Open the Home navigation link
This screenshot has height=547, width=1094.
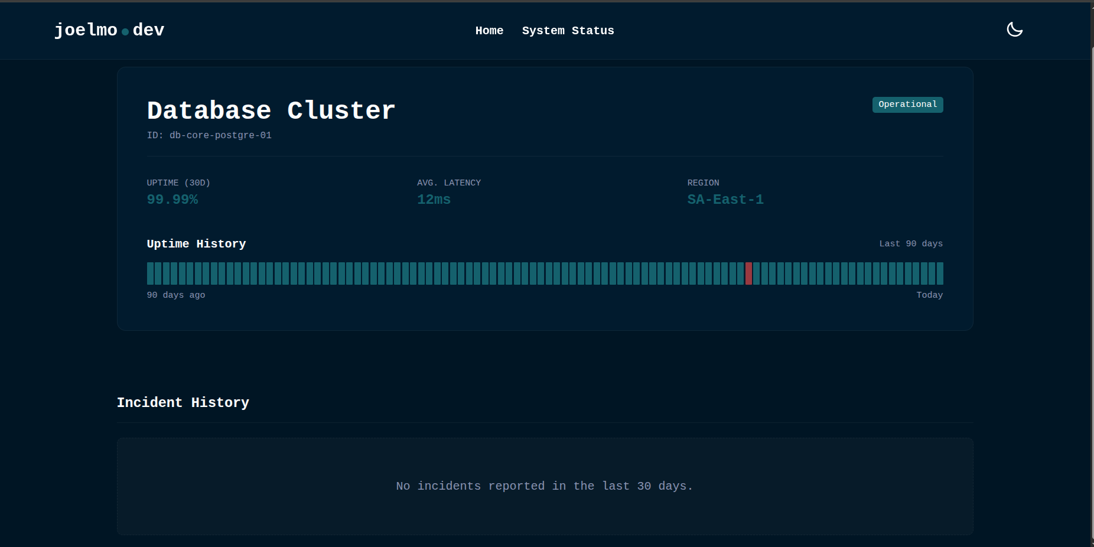click(489, 31)
